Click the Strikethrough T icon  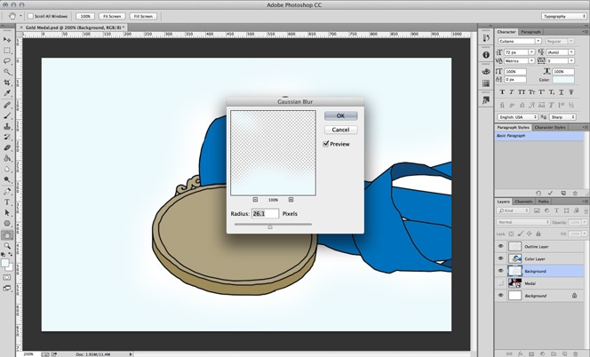click(x=570, y=92)
